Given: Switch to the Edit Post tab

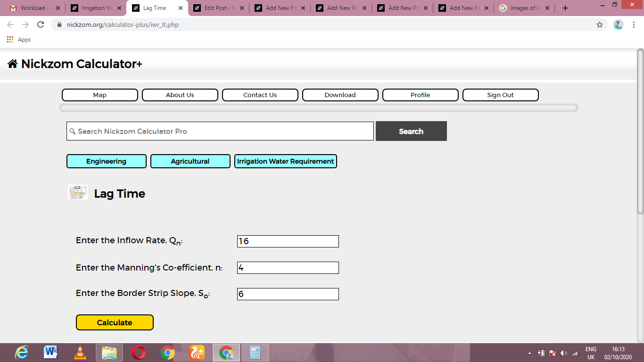Looking at the screenshot, I should [219, 8].
